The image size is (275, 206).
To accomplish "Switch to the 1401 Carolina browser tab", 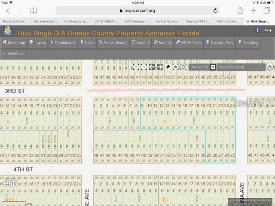I will [228, 21].
